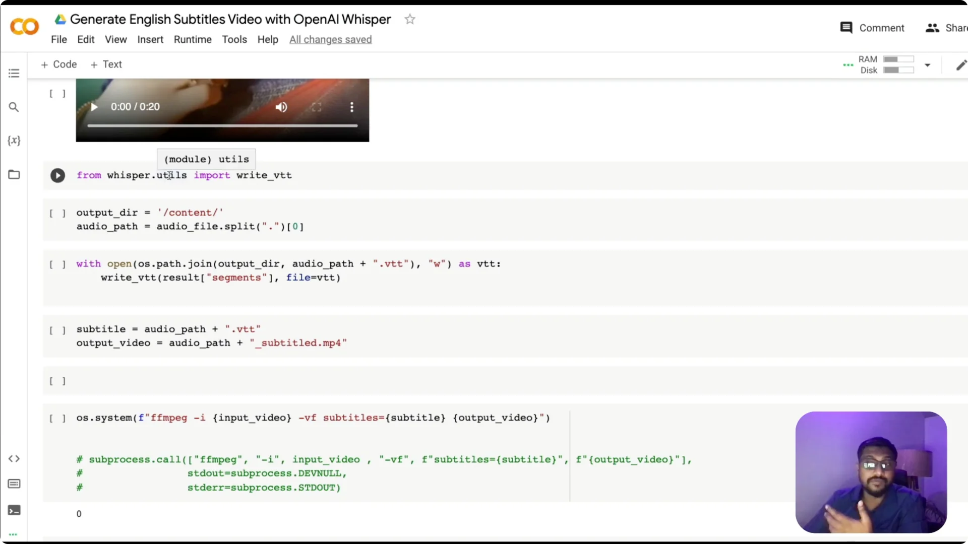
Task: Open the table of contents panel
Action: coord(14,73)
